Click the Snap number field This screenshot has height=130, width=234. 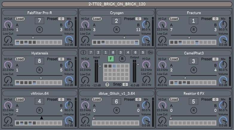point(125,84)
